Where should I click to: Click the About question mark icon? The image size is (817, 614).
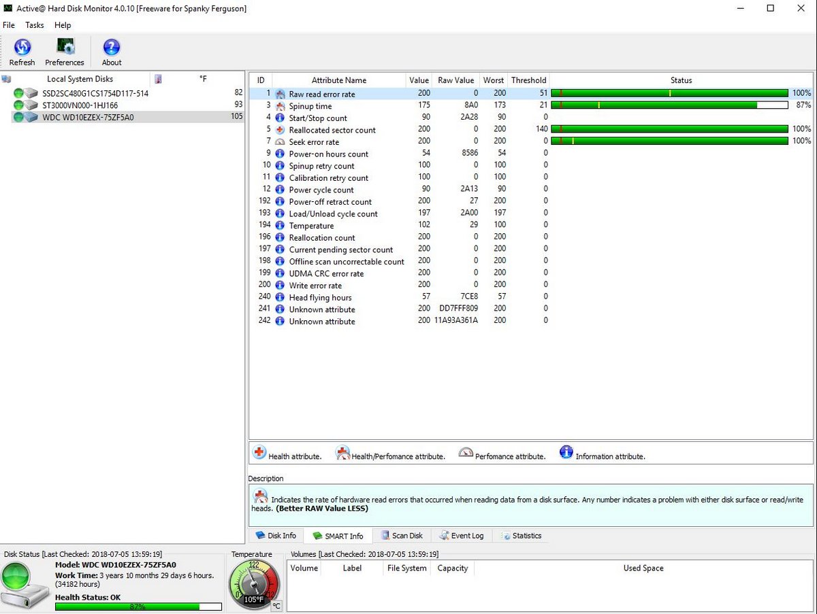[112, 48]
